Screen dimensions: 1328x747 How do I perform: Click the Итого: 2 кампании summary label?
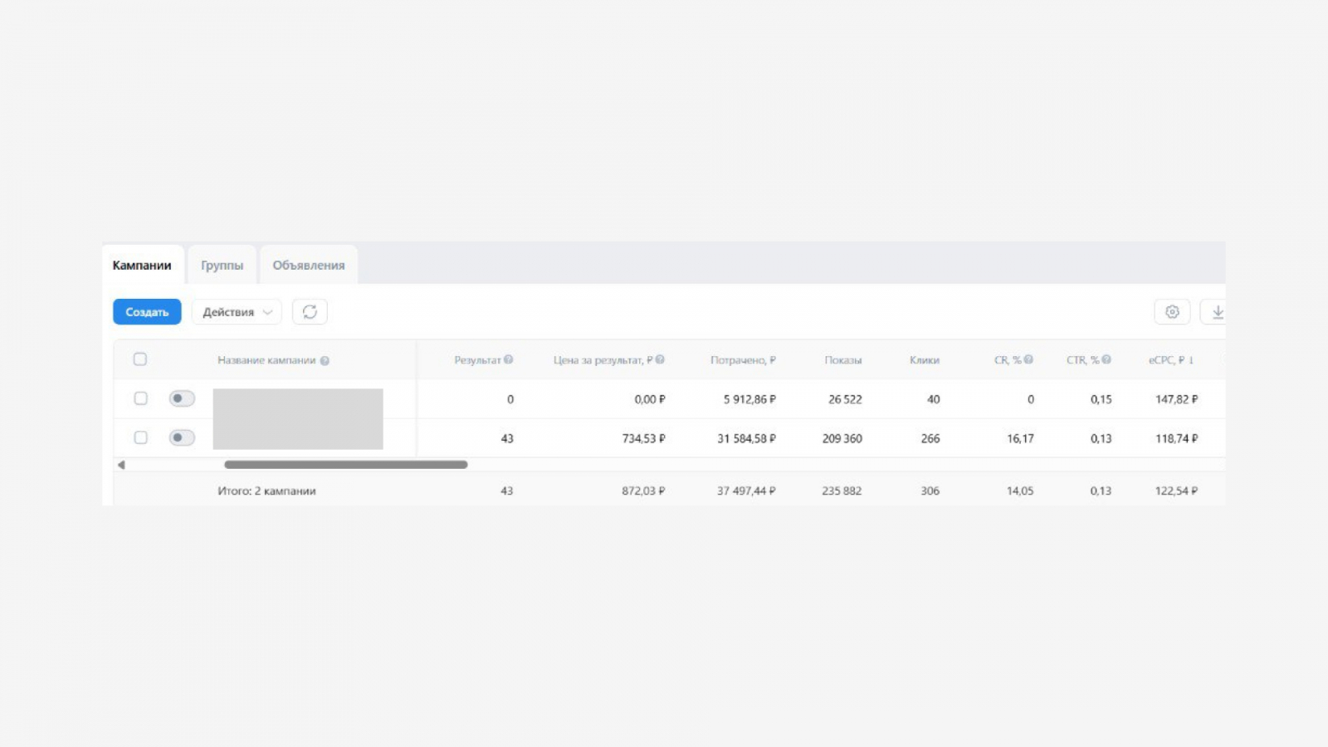(x=266, y=491)
